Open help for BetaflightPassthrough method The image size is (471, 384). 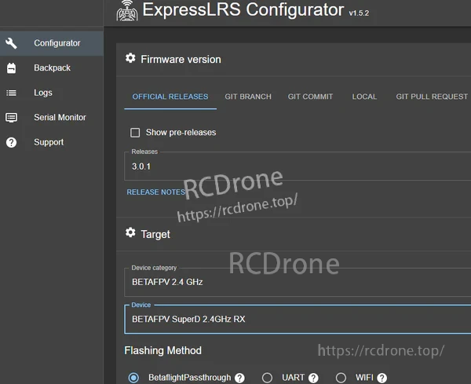[239, 378]
